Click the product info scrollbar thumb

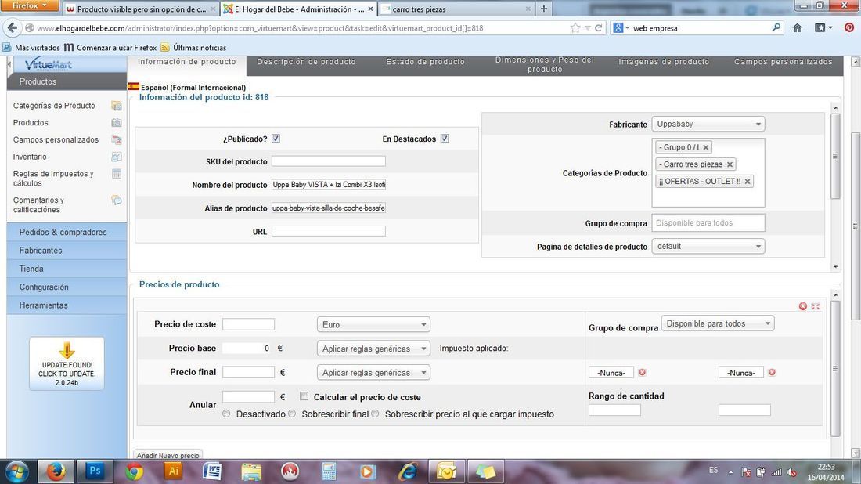835,156
